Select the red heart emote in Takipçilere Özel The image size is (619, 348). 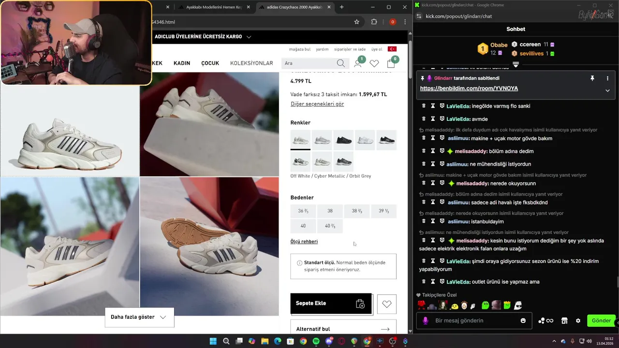coord(421,305)
